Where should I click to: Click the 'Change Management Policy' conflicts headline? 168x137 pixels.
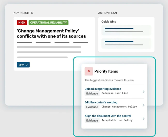51,34
